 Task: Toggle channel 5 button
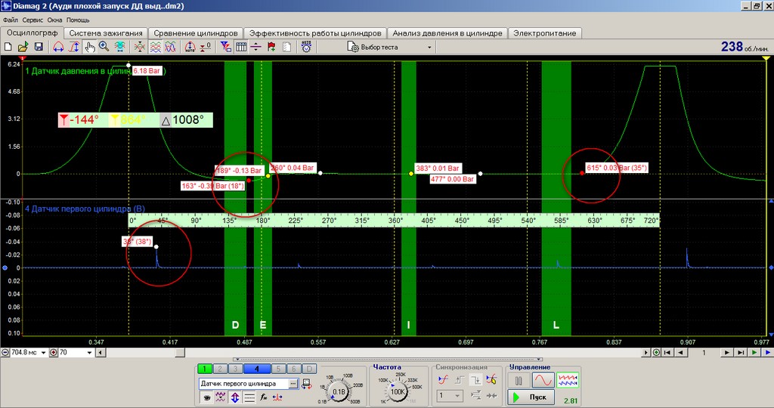tap(278, 369)
